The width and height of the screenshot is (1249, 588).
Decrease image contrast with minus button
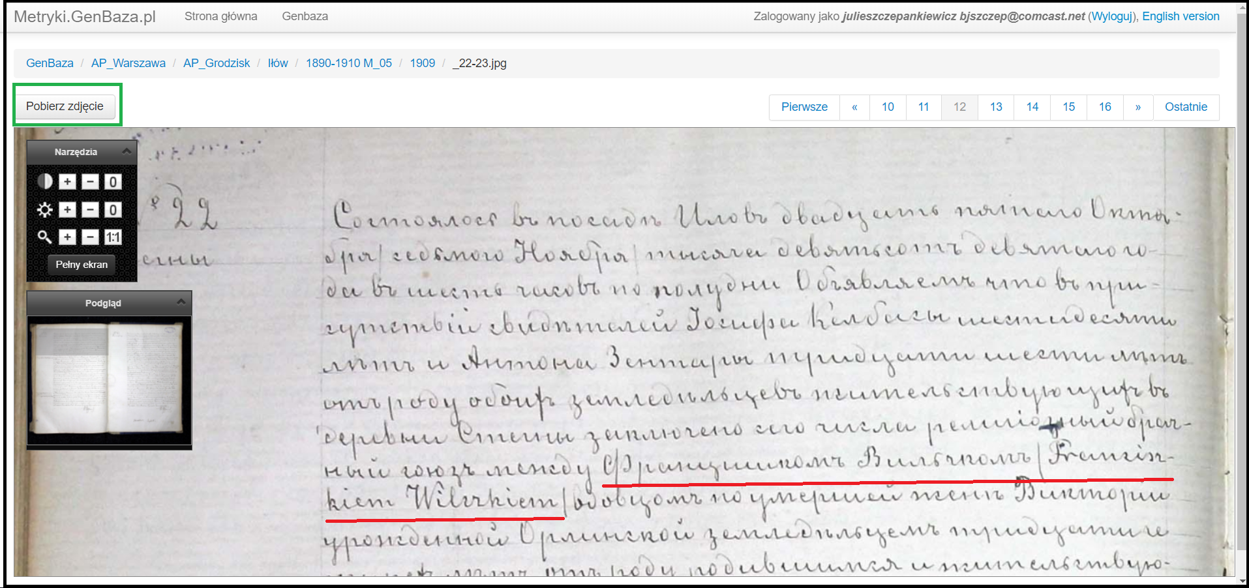click(x=90, y=182)
